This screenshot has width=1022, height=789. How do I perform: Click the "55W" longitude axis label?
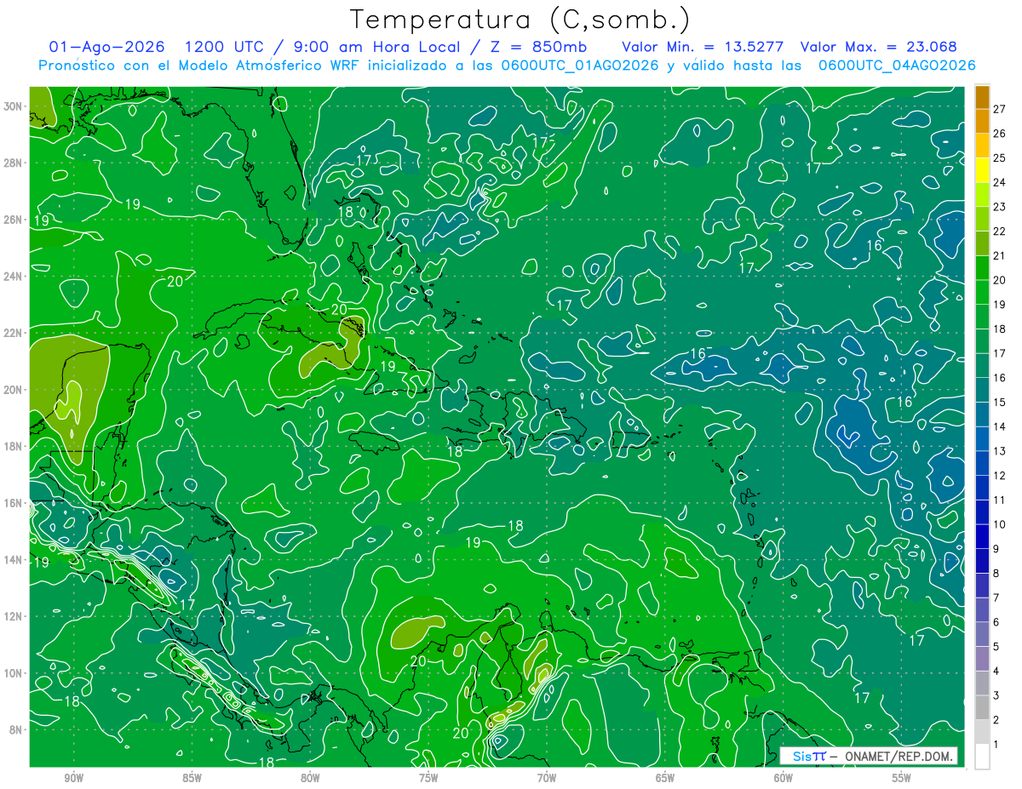coord(902,778)
